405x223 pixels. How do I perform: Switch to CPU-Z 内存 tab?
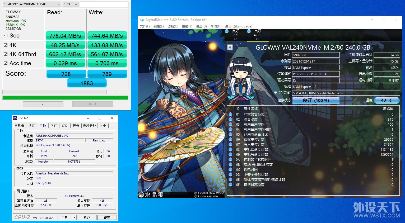tap(54, 126)
